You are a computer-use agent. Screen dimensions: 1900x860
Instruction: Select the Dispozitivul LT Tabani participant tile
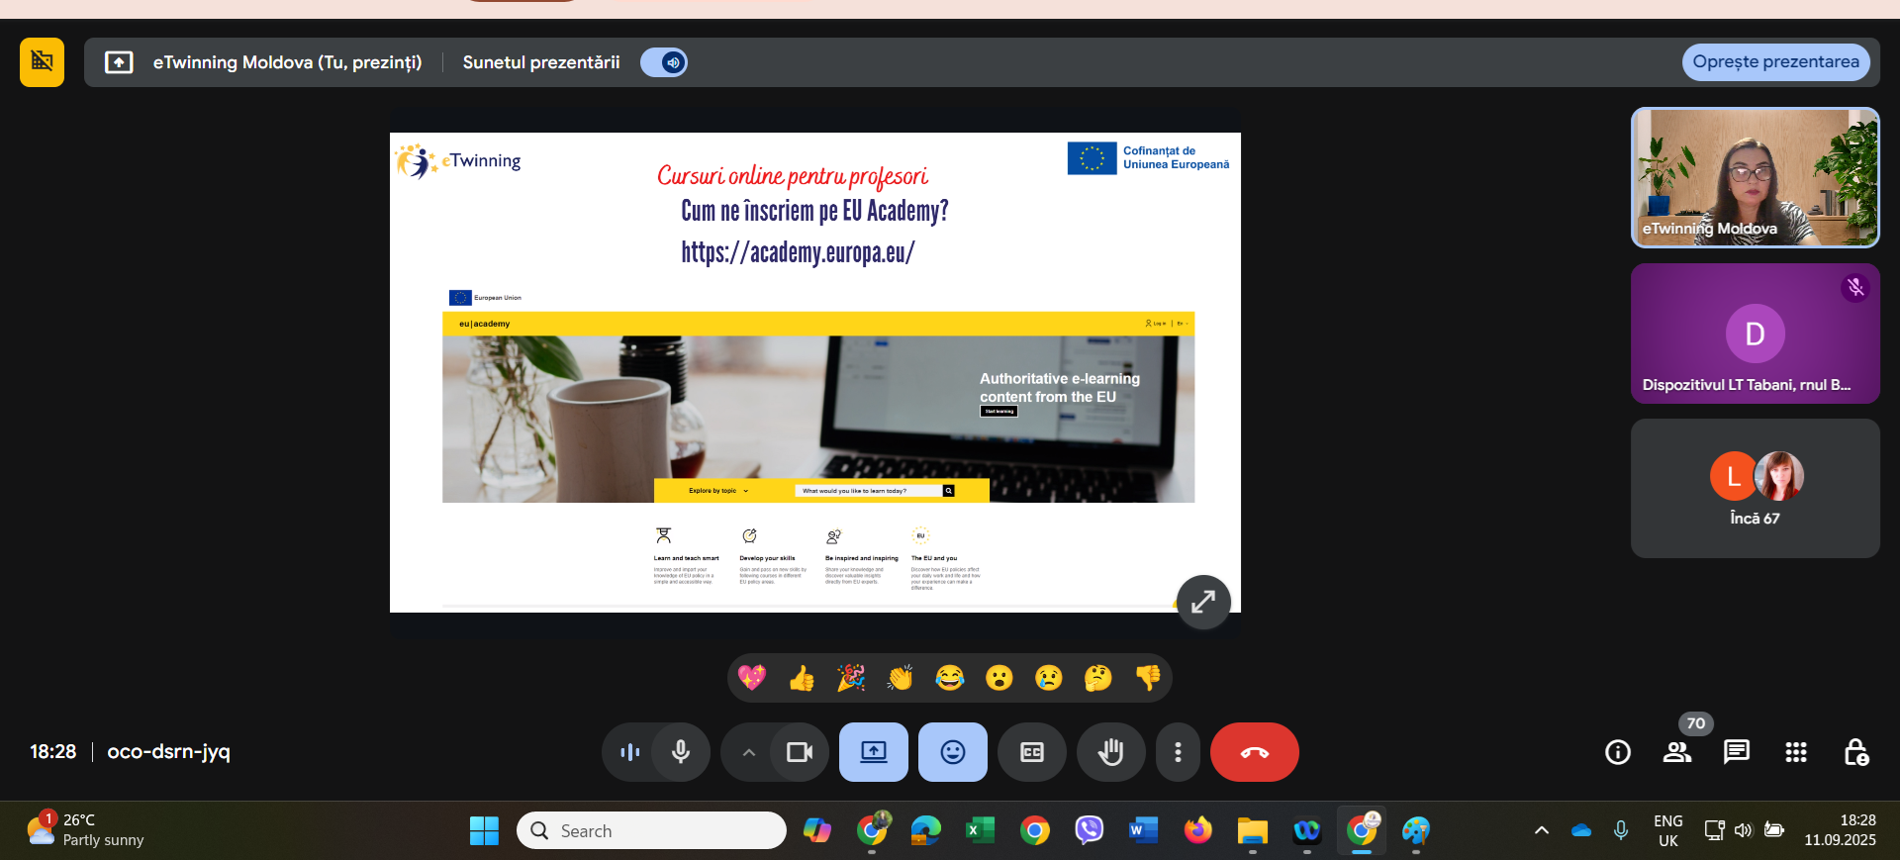pyautogui.click(x=1755, y=334)
